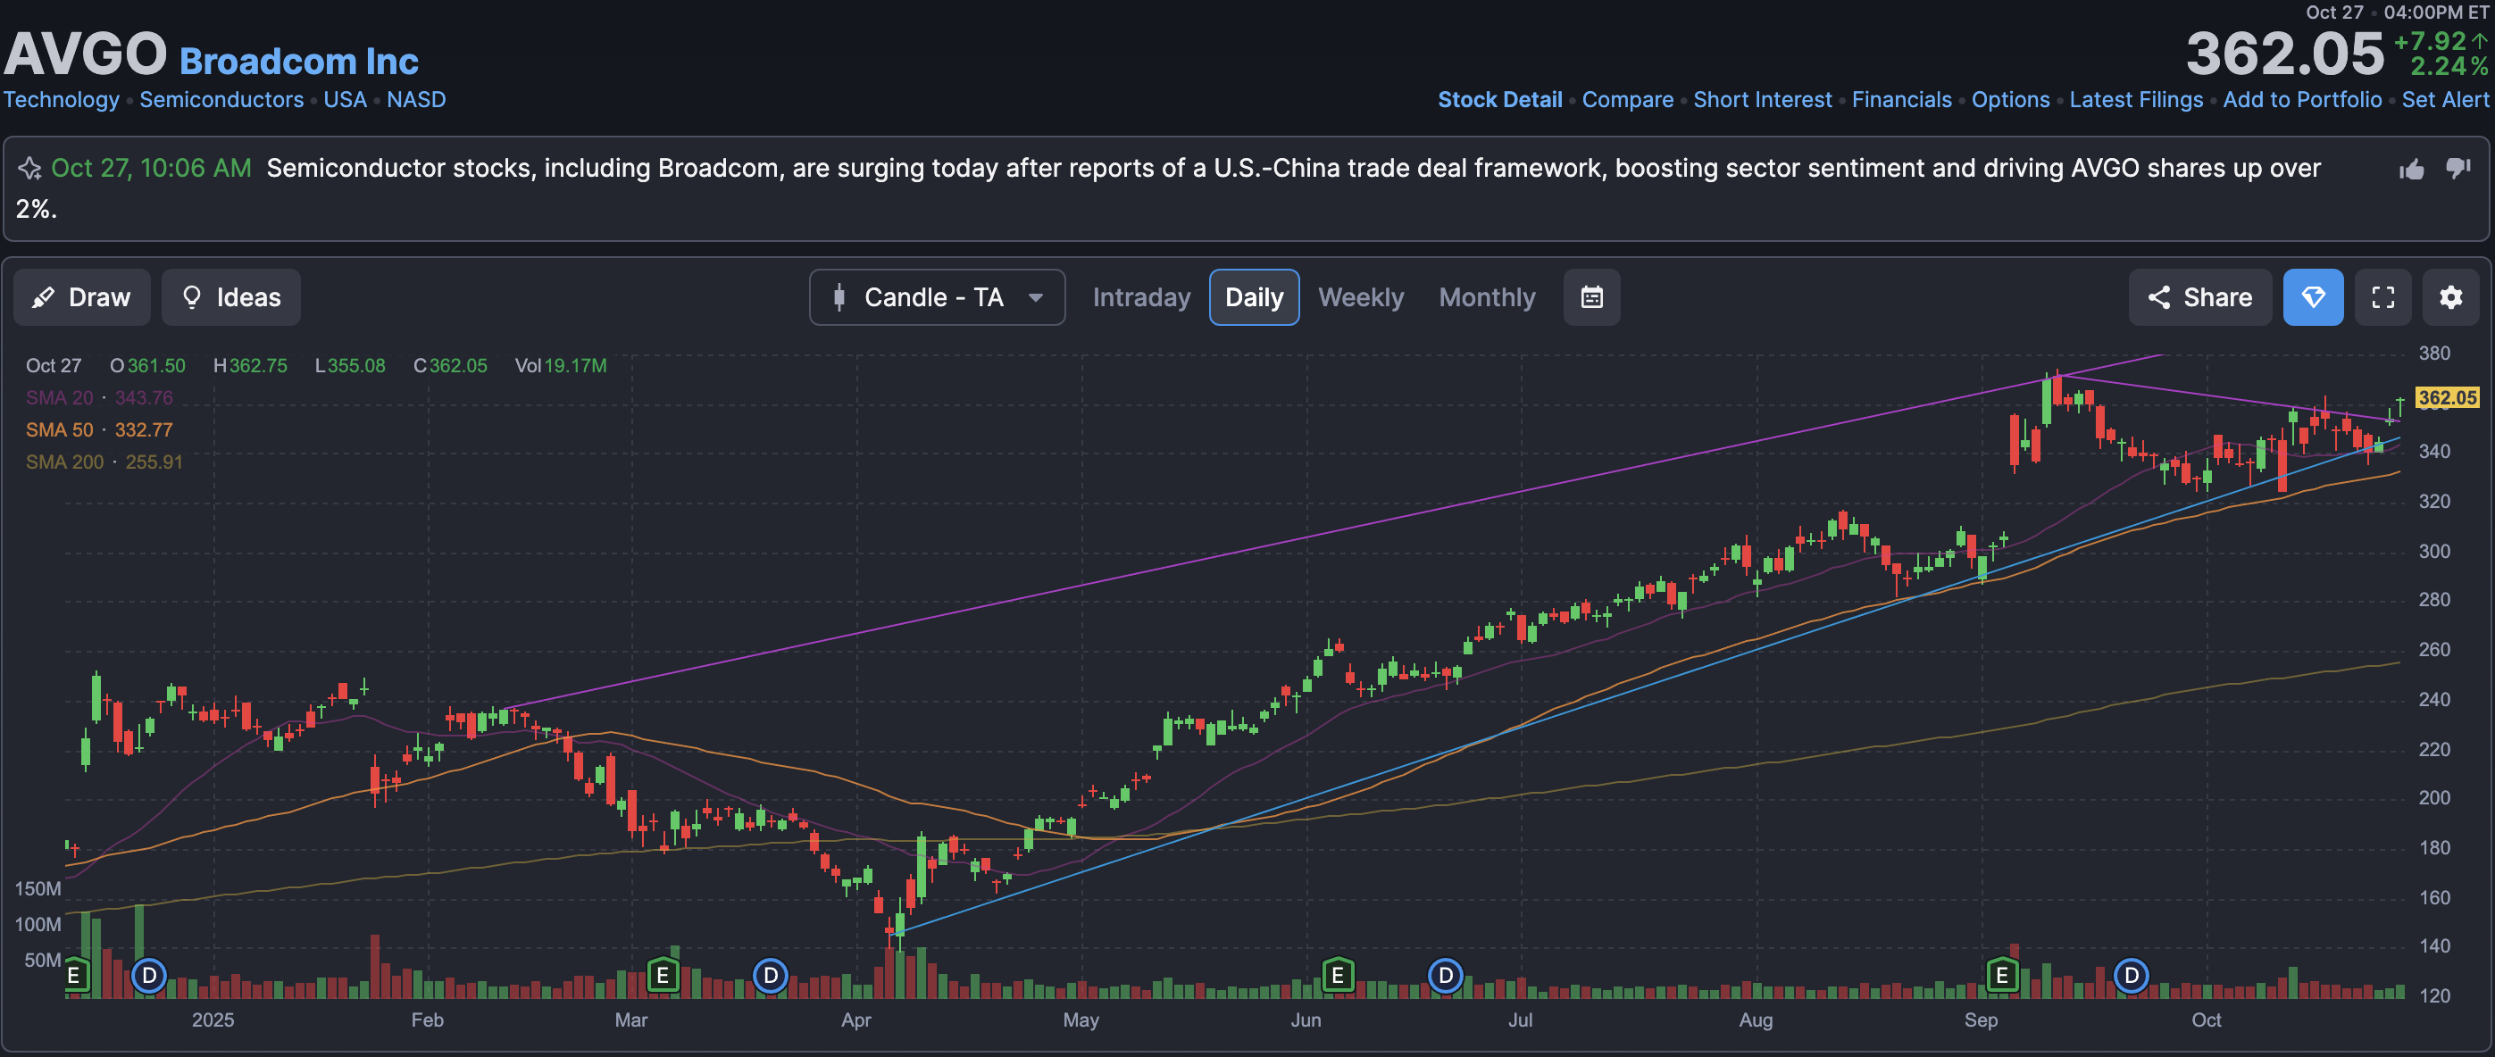Screen dimensions: 2495x1057
Task: Click the thumbs down icon on news
Action: (2458, 169)
